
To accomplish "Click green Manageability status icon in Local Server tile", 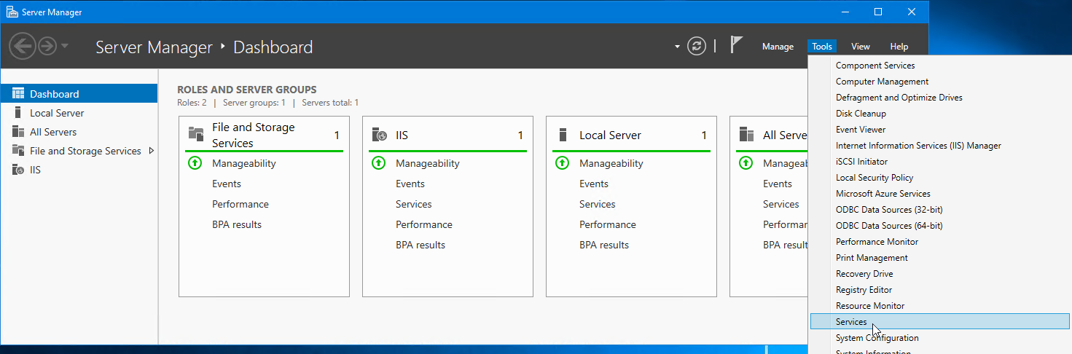I will tap(562, 163).
